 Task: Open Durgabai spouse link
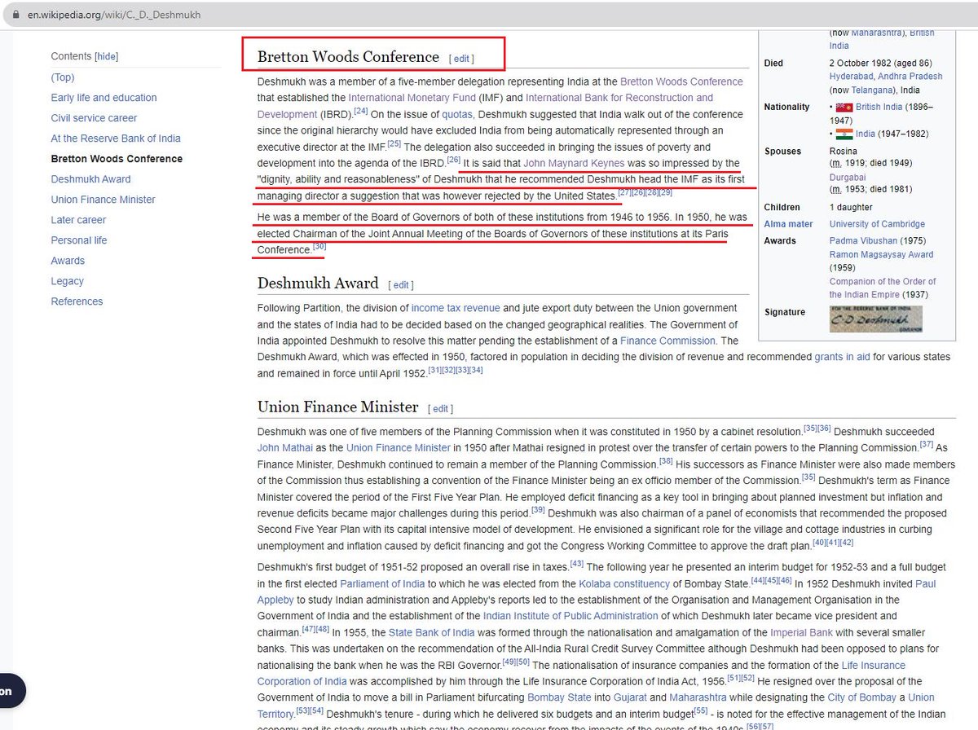point(848,177)
